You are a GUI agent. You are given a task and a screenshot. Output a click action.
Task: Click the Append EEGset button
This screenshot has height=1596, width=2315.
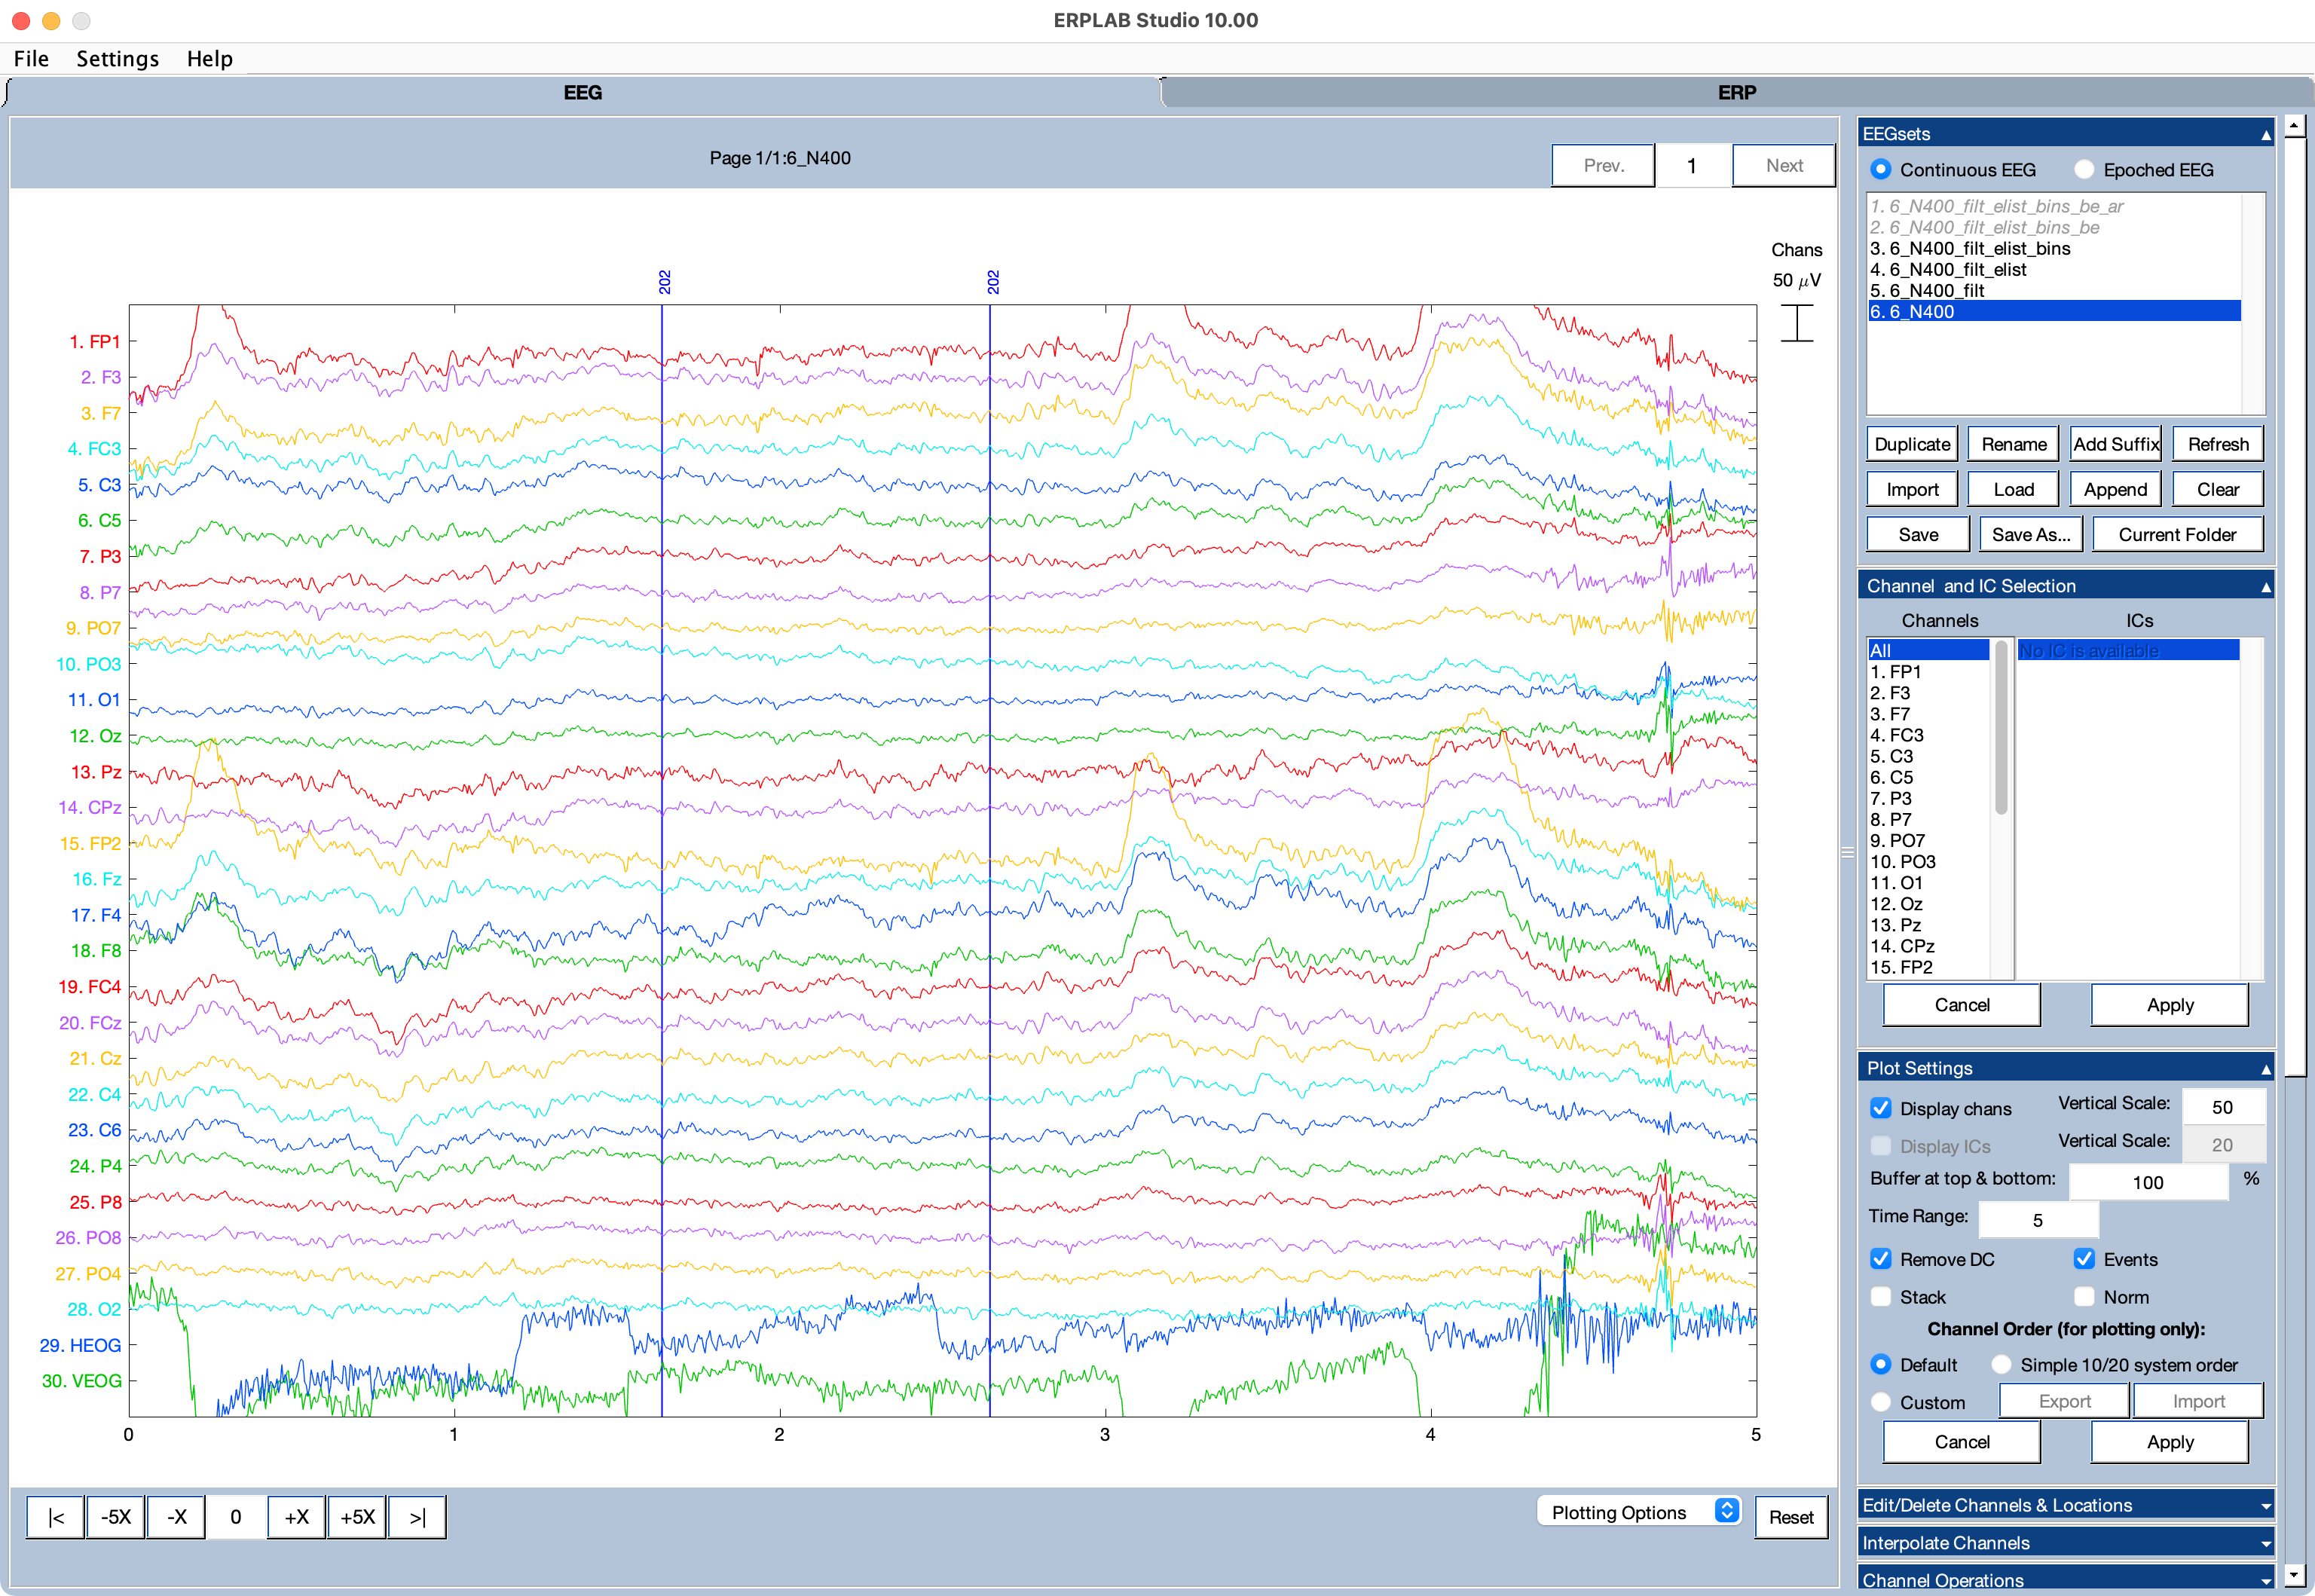[2113, 489]
